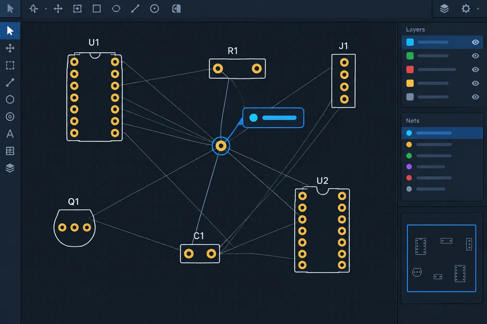Click the grid/table tool in left sidebar

(10, 151)
